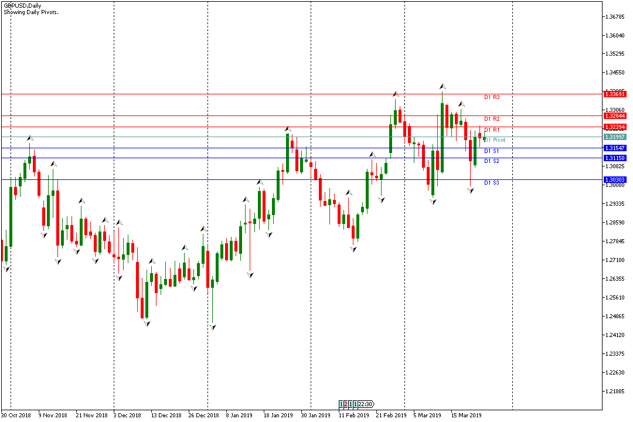
Task: Click the GBPUSD,Daily chart title
Action: pos(22,5)
